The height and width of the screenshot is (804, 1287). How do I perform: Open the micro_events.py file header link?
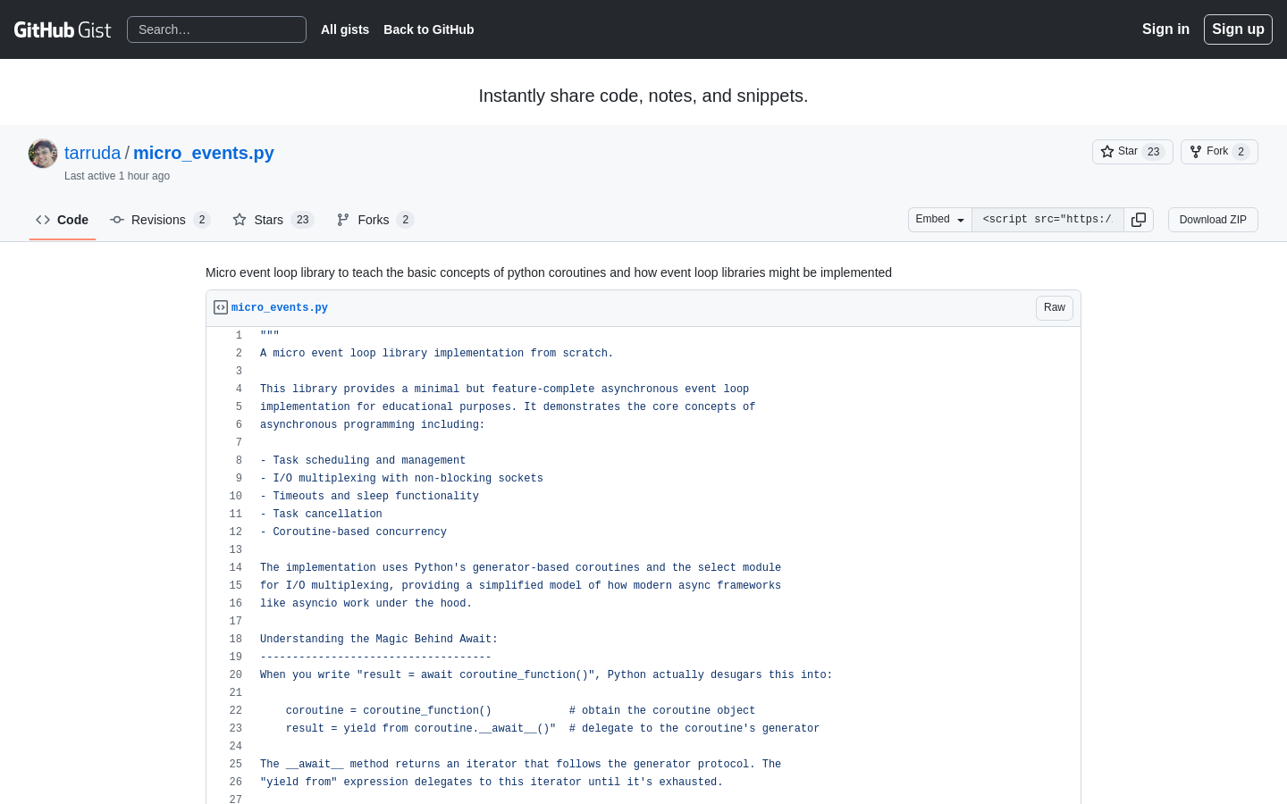[280, 307]
